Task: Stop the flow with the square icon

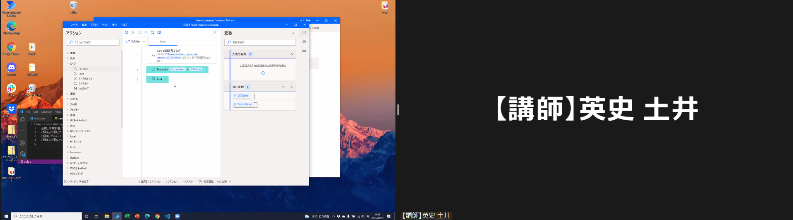Action: click(x=140, y=32)
